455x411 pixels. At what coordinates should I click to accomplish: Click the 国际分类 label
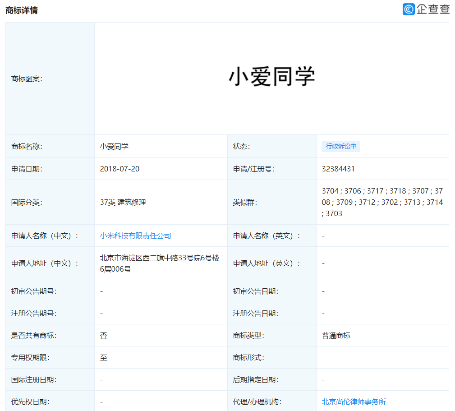pos(27,202)
